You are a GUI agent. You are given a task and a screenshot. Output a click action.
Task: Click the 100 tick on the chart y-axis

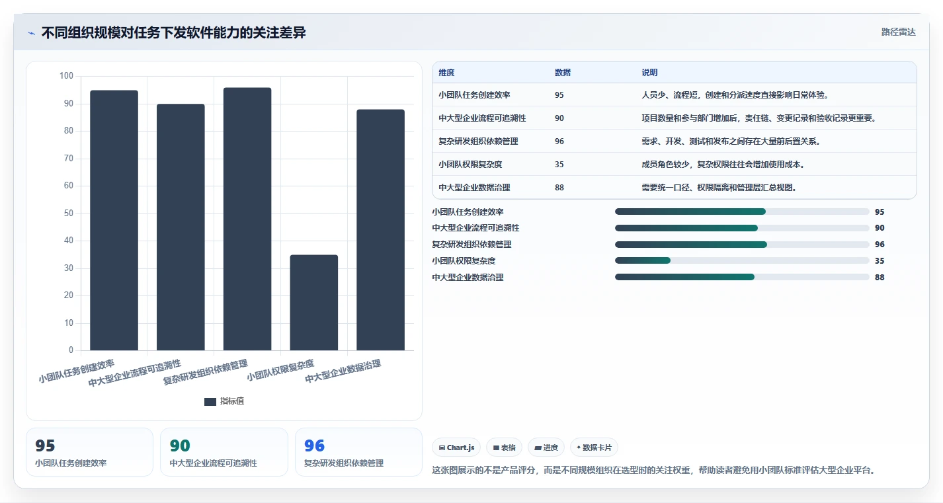coord(66,76)
